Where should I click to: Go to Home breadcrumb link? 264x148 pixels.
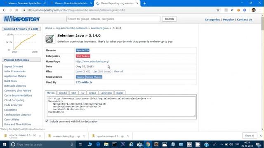point(49,28)
